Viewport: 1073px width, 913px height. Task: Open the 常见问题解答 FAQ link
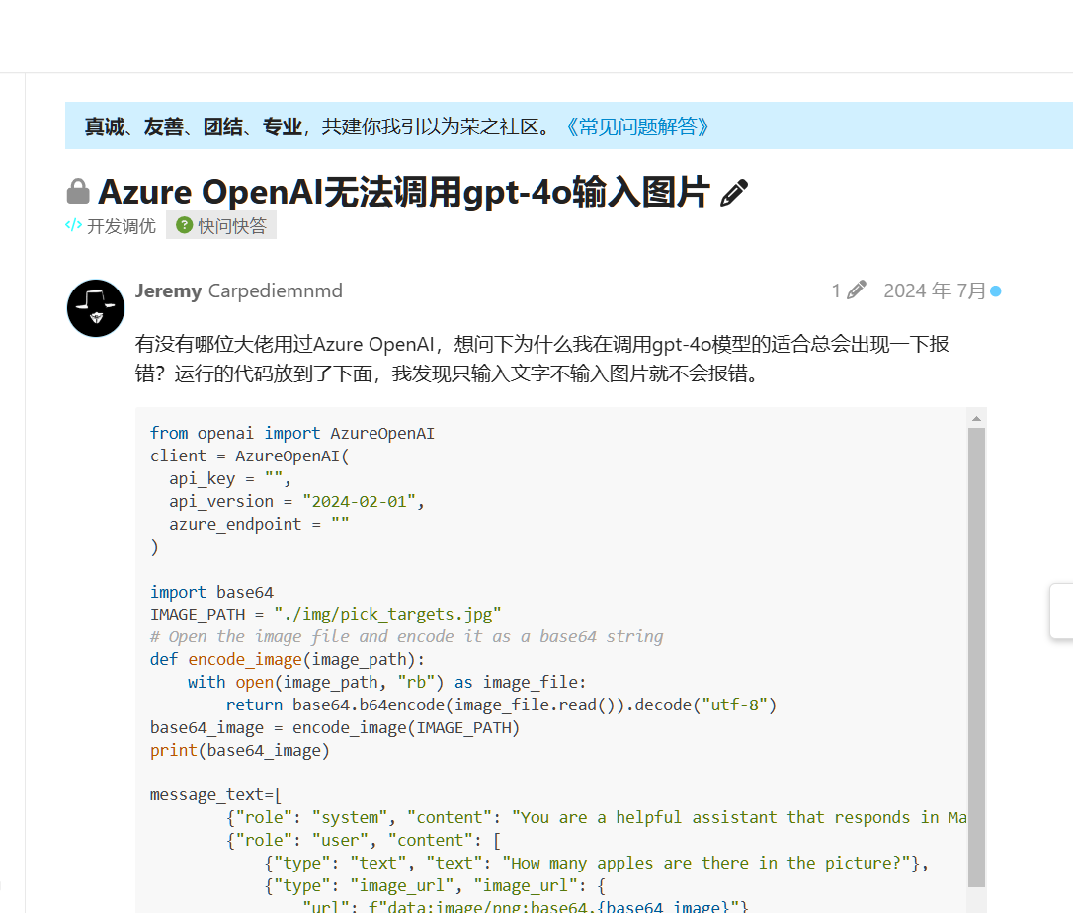[637, 126]
